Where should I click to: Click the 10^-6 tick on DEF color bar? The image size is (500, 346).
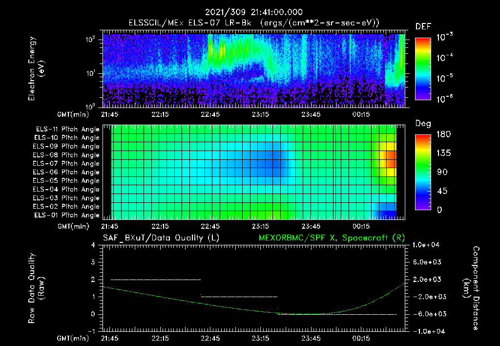tap(444, 99)
